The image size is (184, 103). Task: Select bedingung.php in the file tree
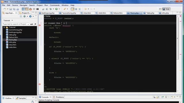15,32
